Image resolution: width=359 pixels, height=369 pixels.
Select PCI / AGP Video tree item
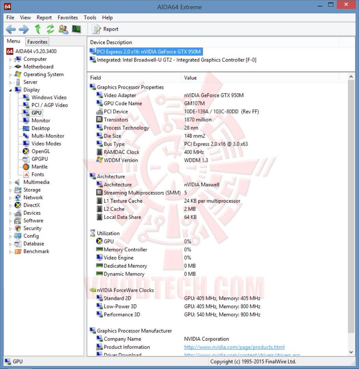(50, 105)
